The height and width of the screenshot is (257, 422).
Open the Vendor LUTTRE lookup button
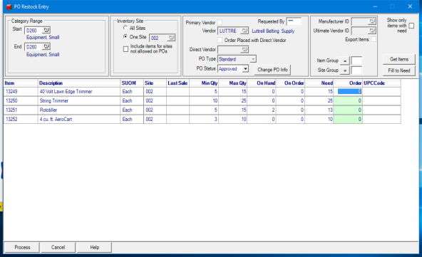point(245,31)
